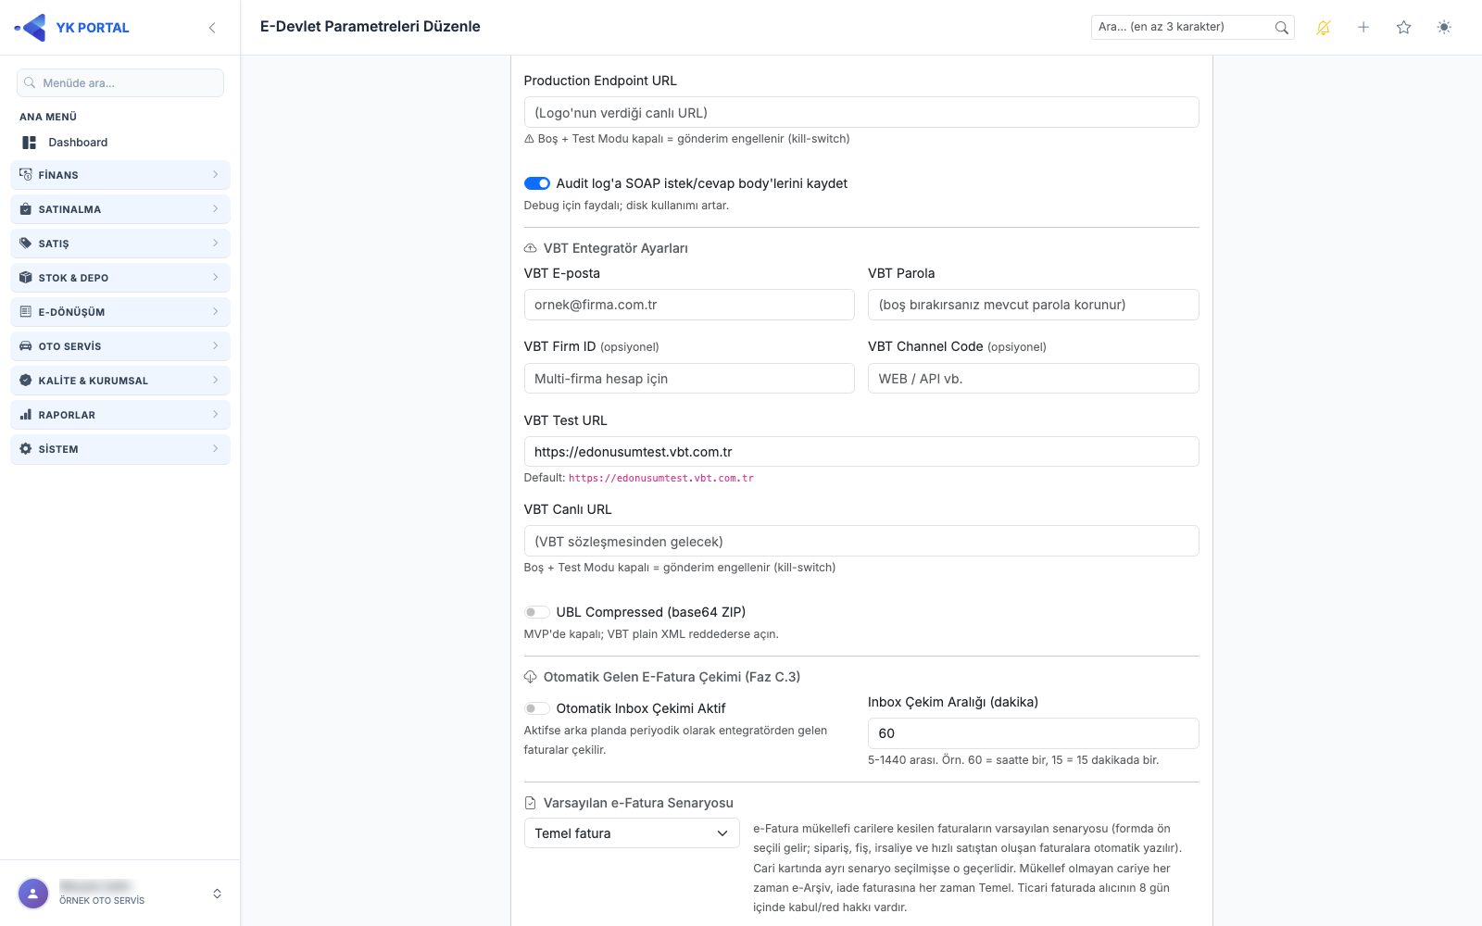Screen dimensions: 1482x926
Task: Open the SİSTEM menu item
Action: [120, 449]
